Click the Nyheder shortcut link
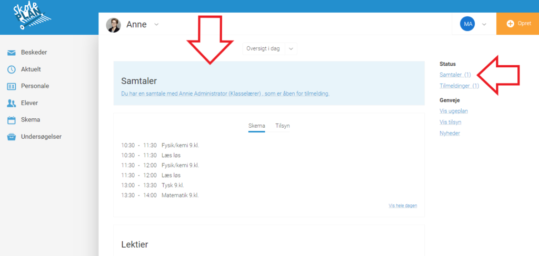The width and height of the screenshot is (539, 256). point(450,133)
